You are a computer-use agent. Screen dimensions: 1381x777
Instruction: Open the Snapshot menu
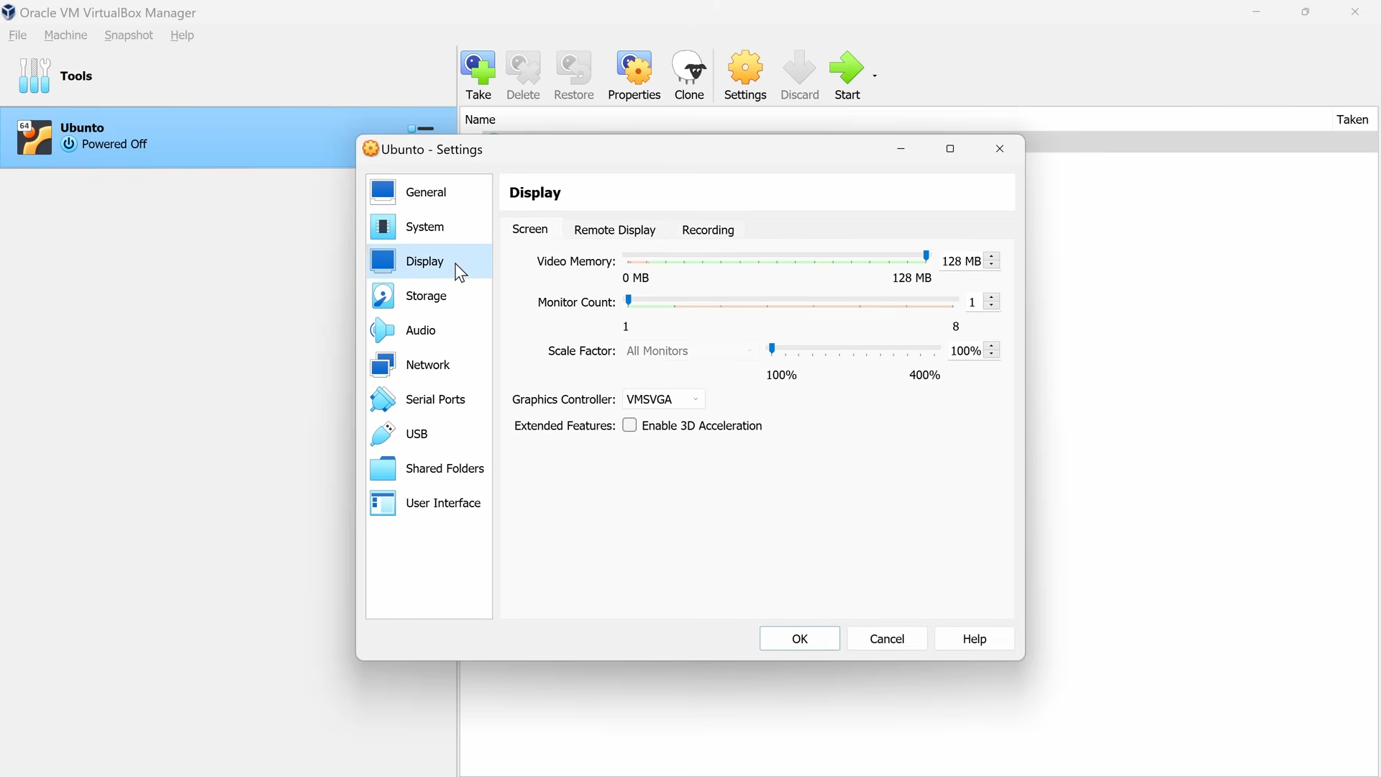[x=128, y=35]
